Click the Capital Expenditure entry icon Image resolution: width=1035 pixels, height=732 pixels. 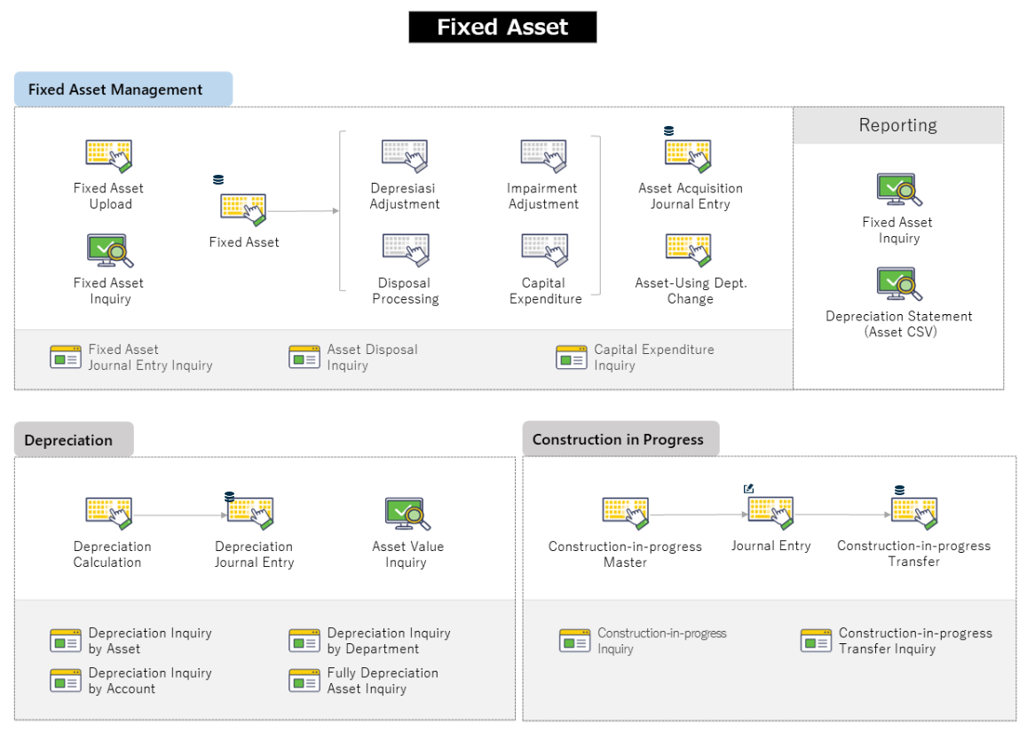pyautogui.click(x=545, y=251)
